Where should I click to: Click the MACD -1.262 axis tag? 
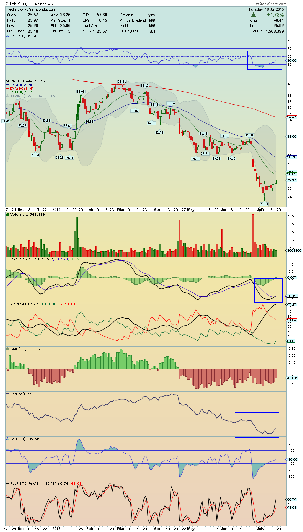[x=292, y=296]
